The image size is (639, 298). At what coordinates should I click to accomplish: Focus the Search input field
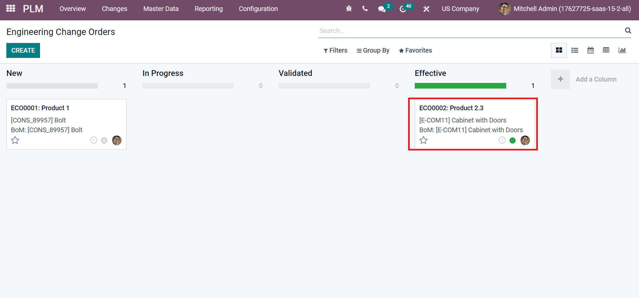pyautogui.click(x=470, y=31)
